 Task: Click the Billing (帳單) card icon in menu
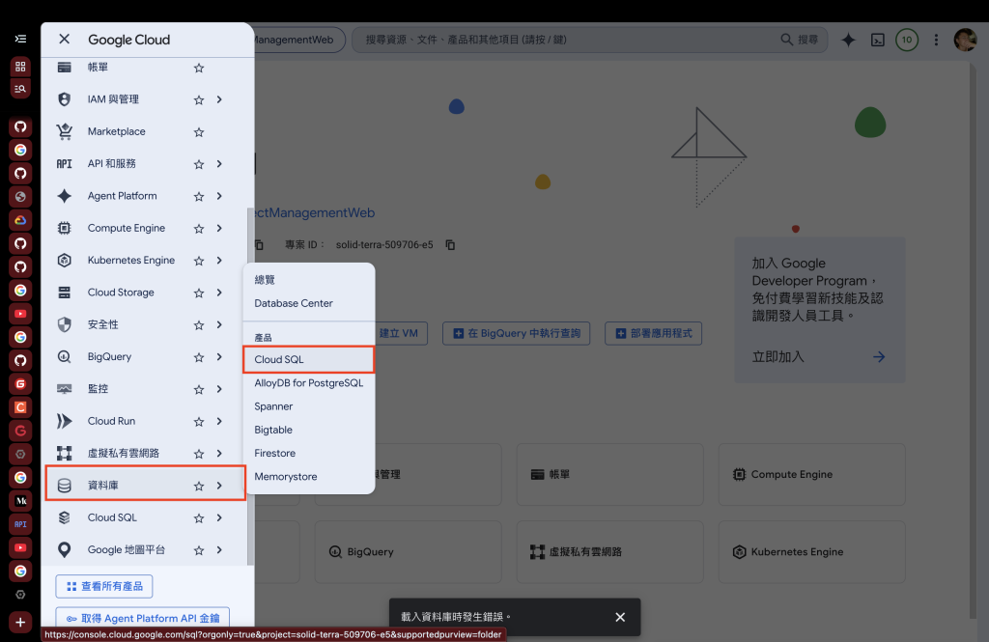[65, 68]
